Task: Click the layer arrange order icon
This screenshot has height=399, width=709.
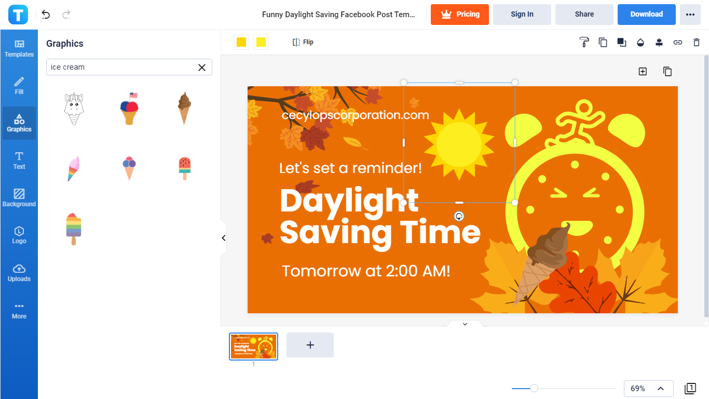Action: 621,42
